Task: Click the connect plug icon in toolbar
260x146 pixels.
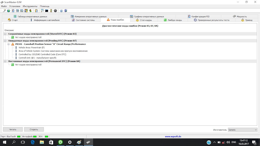Action: pos(4,11)
